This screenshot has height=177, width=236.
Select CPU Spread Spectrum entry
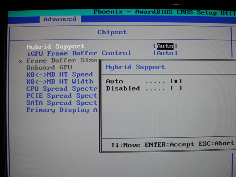pos(62,88)
